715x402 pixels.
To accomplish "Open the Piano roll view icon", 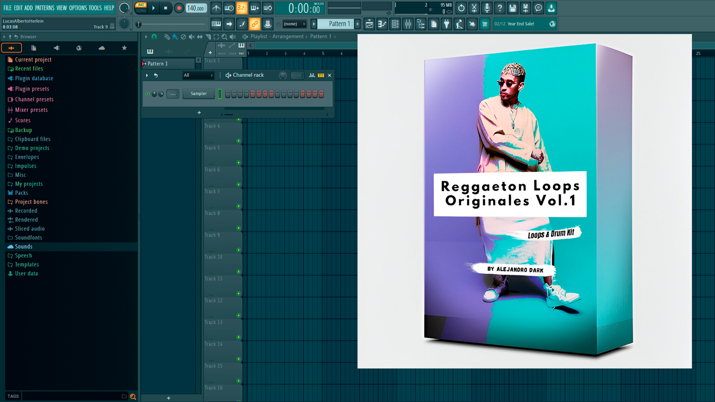I will [x=382, y=24].
